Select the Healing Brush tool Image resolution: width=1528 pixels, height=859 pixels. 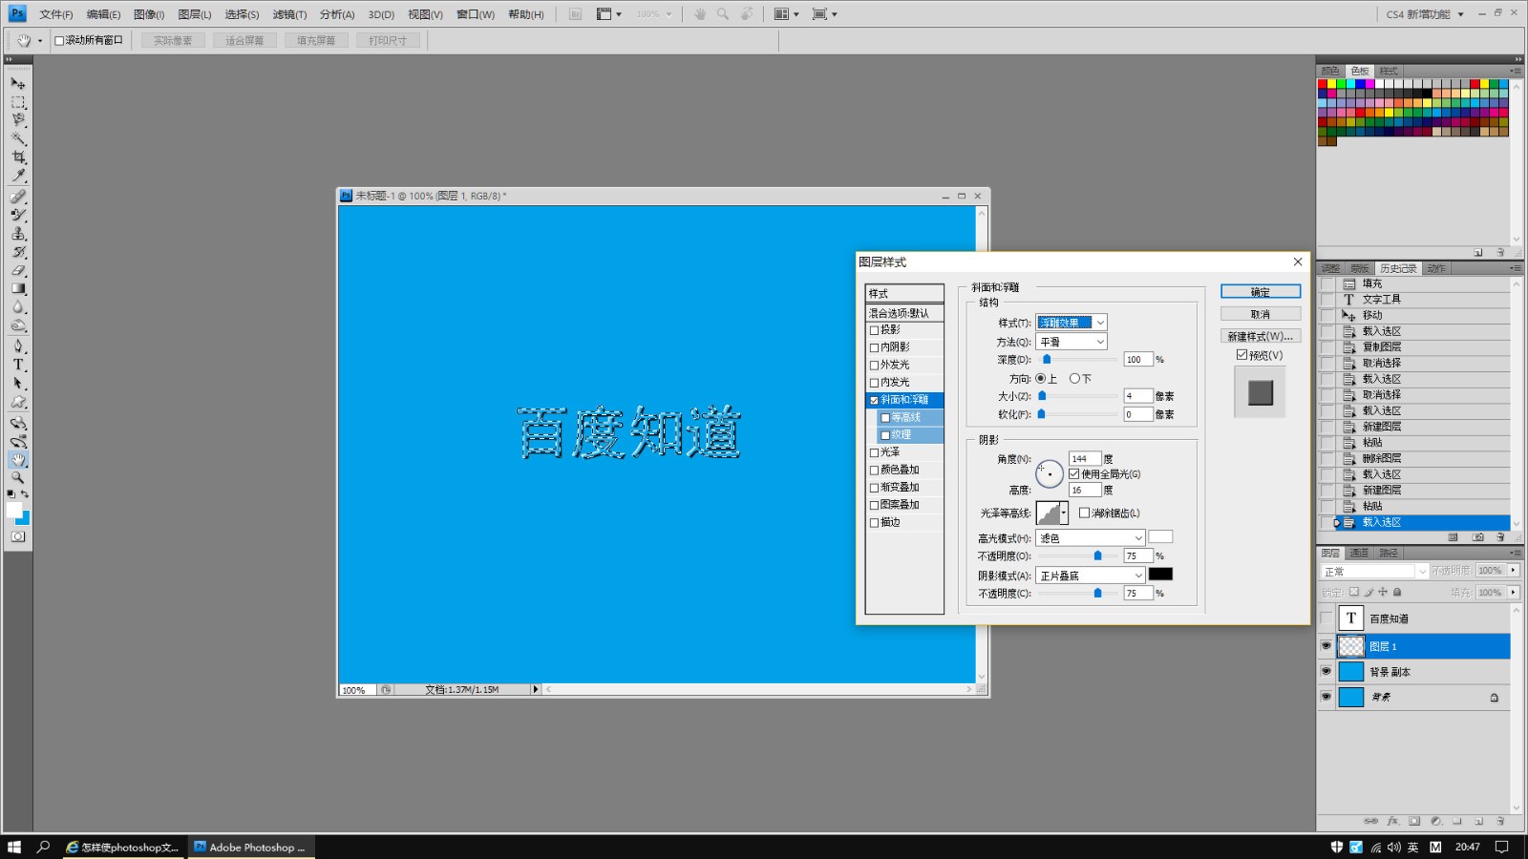tap(18, 197)
